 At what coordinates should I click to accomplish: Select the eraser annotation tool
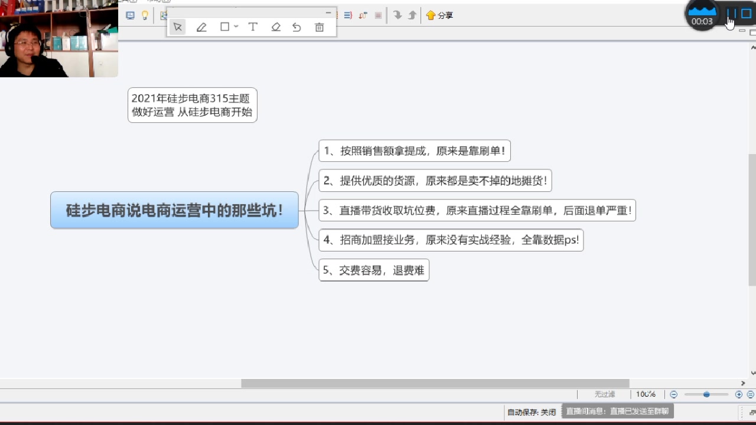click(x=275, y=27)
